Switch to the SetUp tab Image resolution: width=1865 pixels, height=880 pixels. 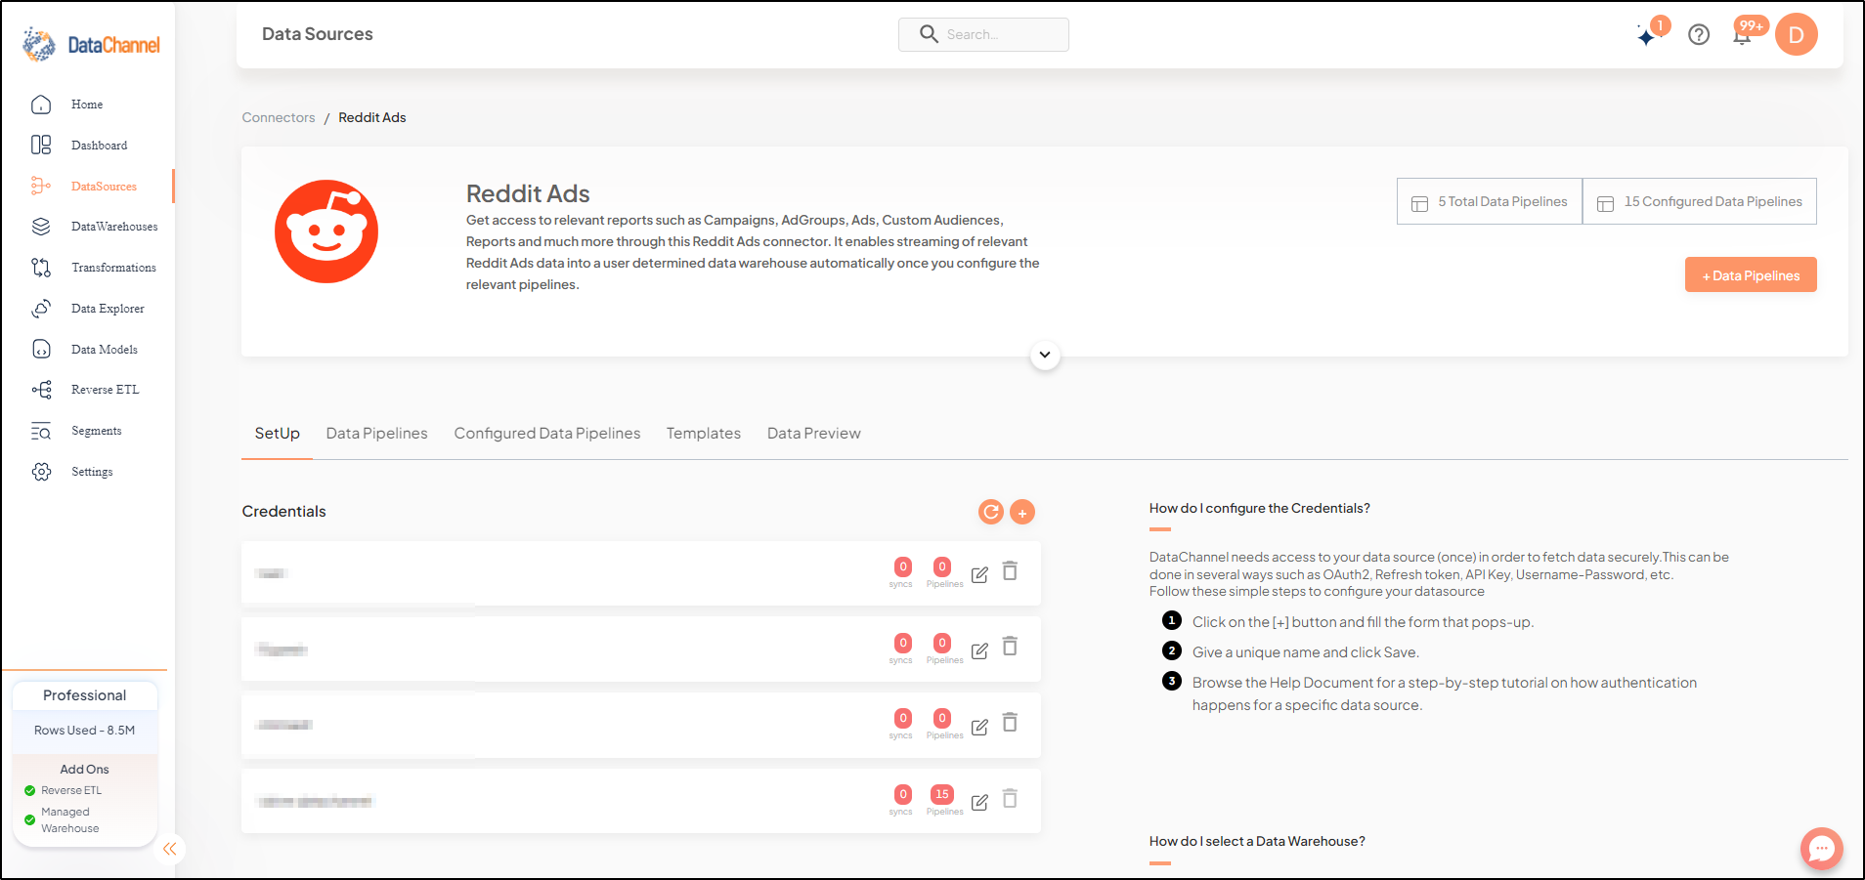tap(278, 434)
